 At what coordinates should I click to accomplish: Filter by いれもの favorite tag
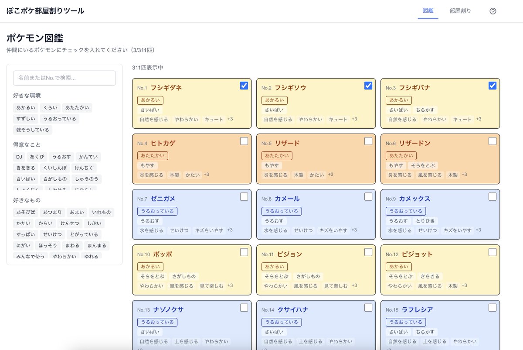click(x=102, y=213)
